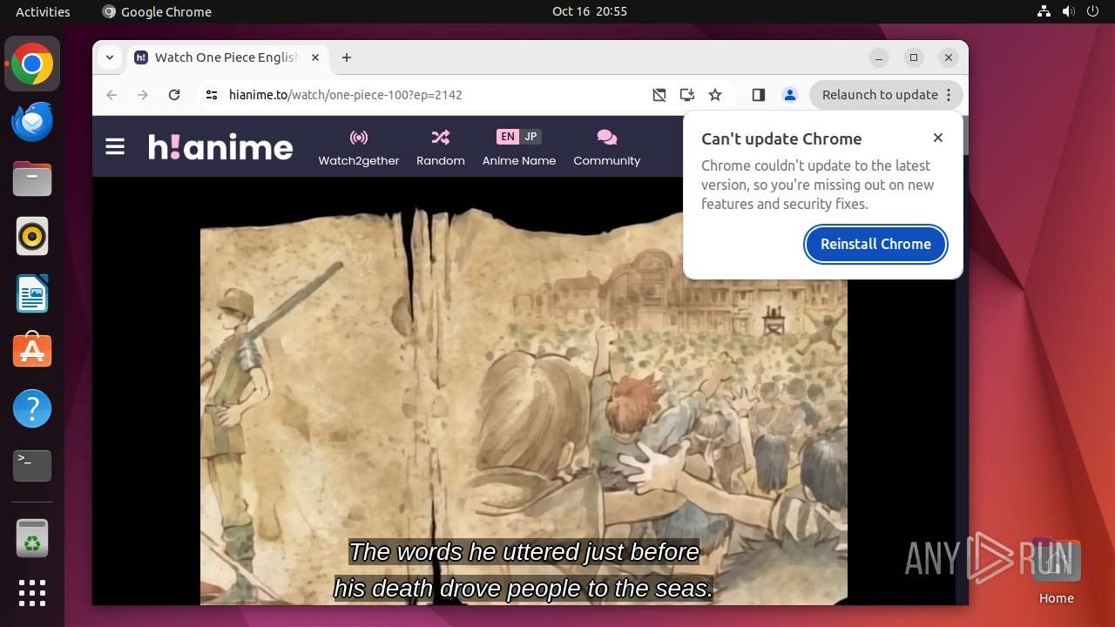Click the One Piece video player
This screenshot has height=627, width=1115.
[x=524, y=392]
